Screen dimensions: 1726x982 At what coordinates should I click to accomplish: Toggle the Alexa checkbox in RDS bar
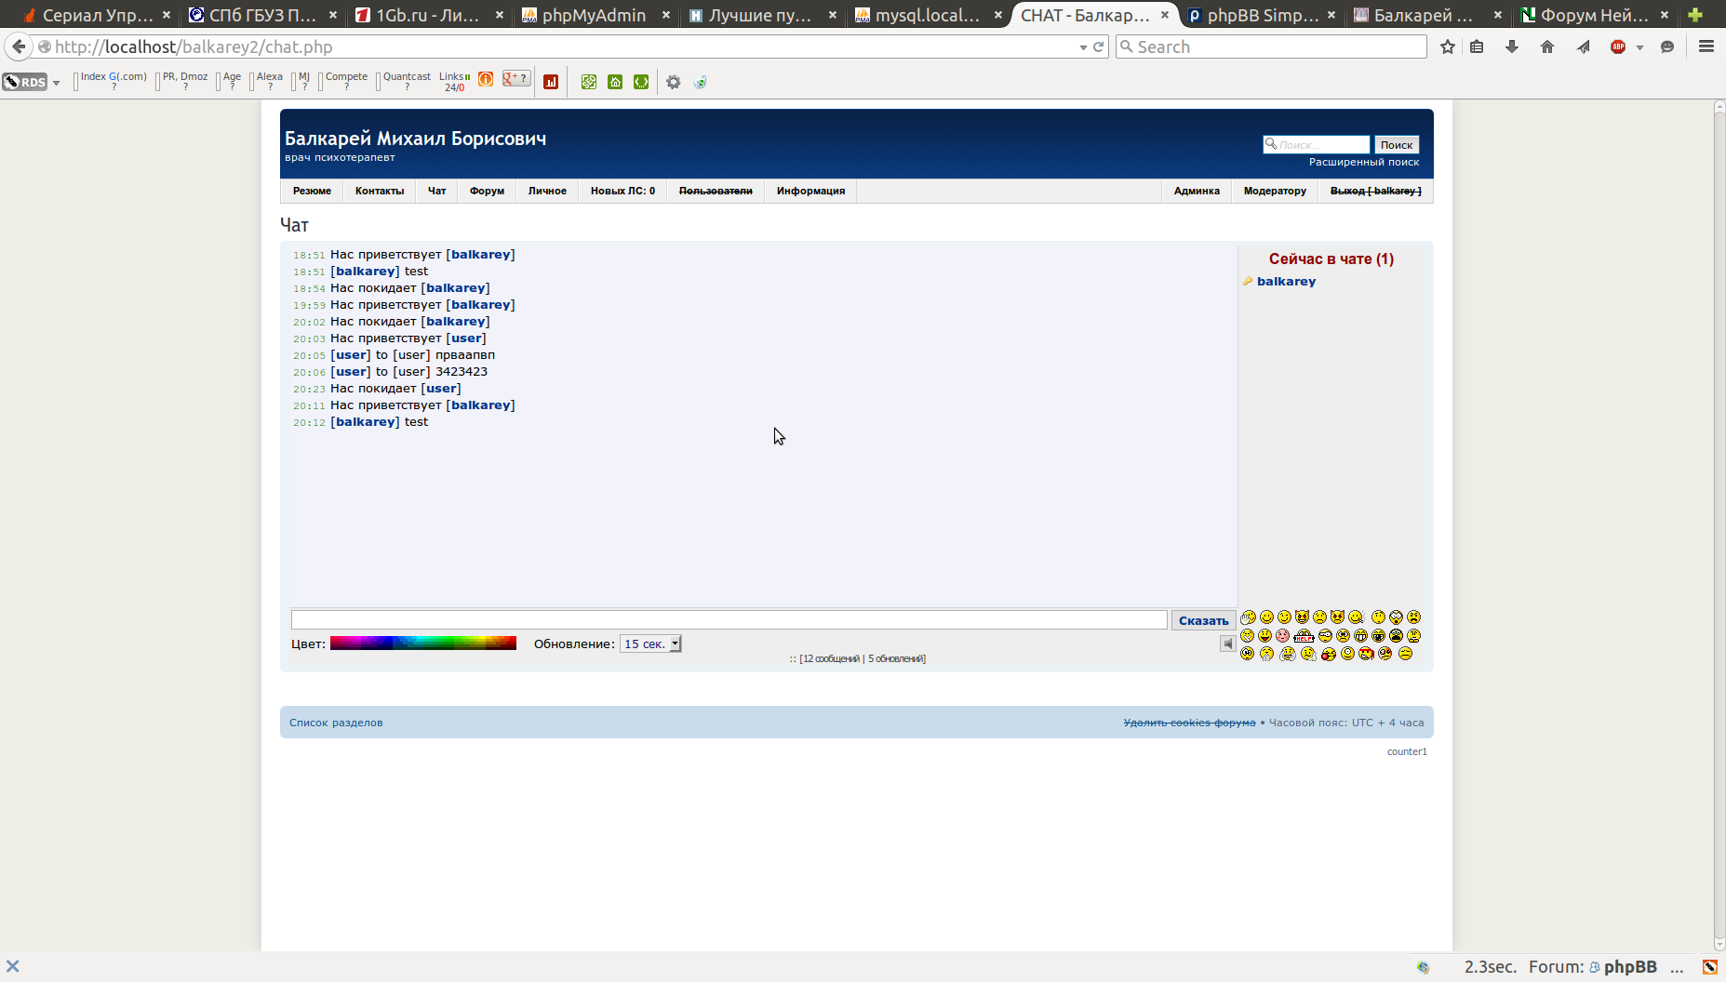[252, 83]
